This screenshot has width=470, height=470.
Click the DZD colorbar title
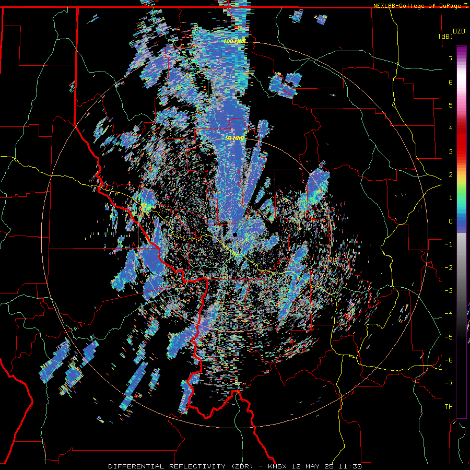459,31
